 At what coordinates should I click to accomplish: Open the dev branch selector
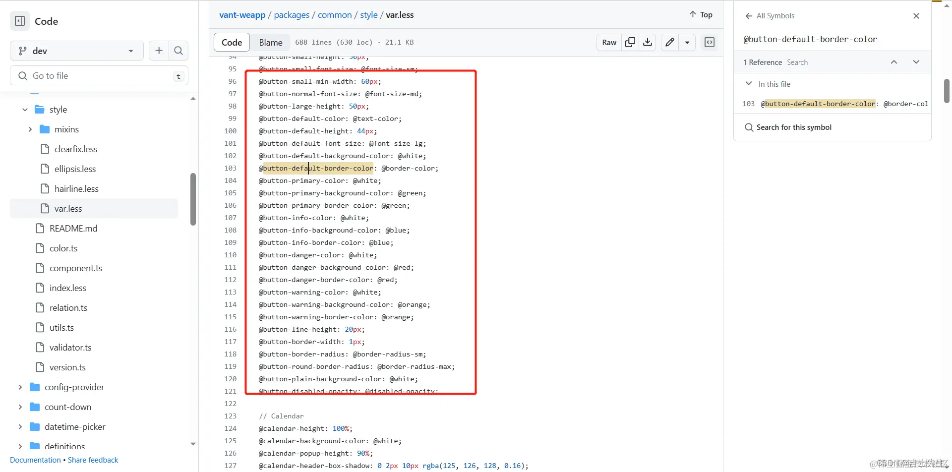77,51
